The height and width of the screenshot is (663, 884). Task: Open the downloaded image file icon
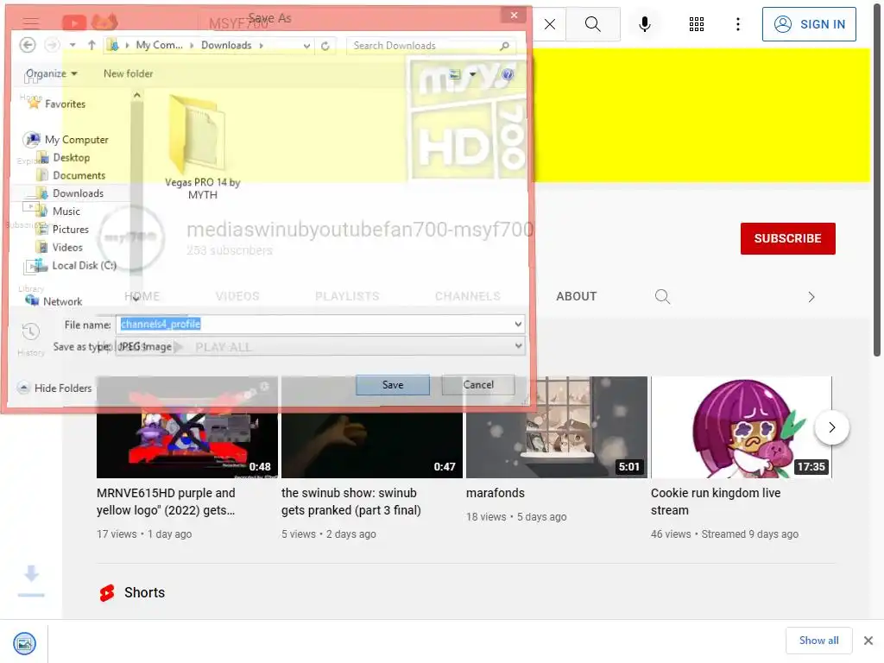24,643
